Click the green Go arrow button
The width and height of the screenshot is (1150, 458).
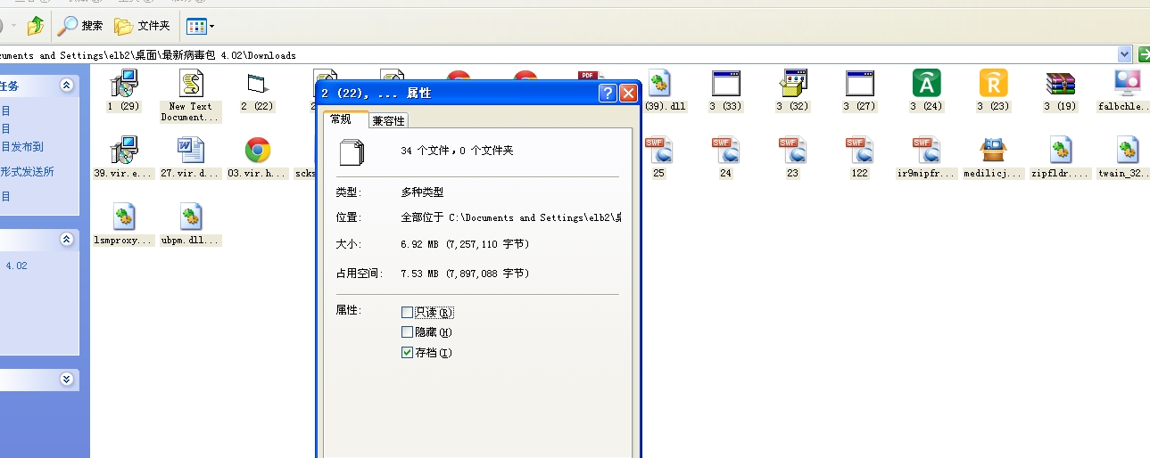click(x=1143, y=55)
